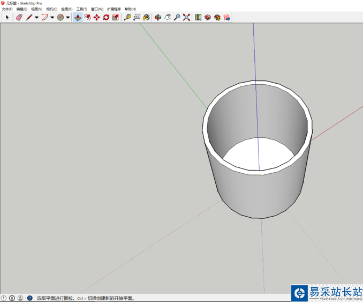Click the user sign-in icon in status bar
The width and height of the screenshot is (363, 302).
point(20,298)
